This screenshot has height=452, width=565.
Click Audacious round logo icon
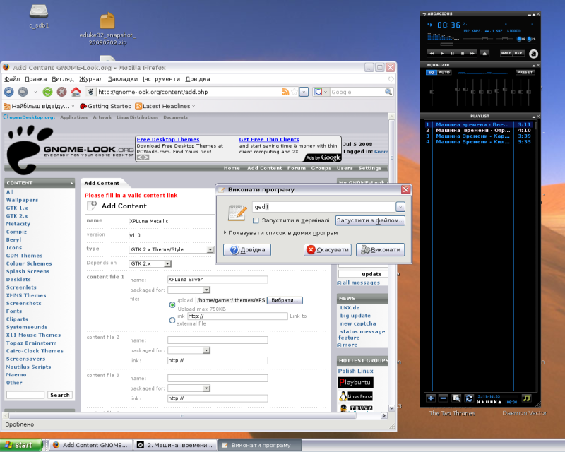(x=533, y=54)
